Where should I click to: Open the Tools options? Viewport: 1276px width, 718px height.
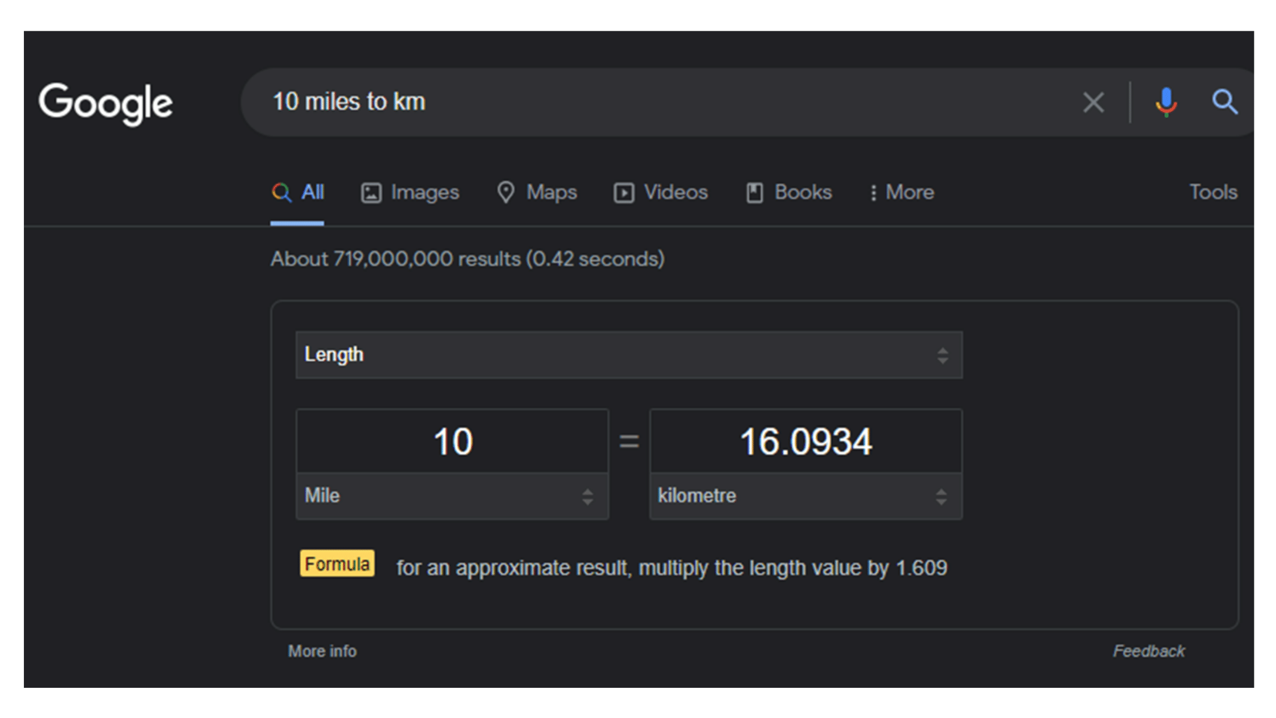point(1213,192)
